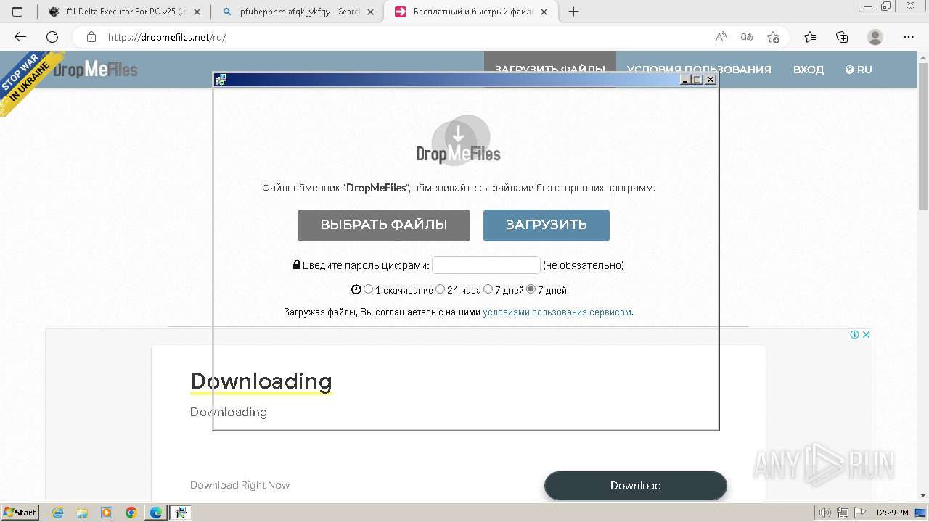
Task: Add this page to favorites star
Action: tap(773, 37)
